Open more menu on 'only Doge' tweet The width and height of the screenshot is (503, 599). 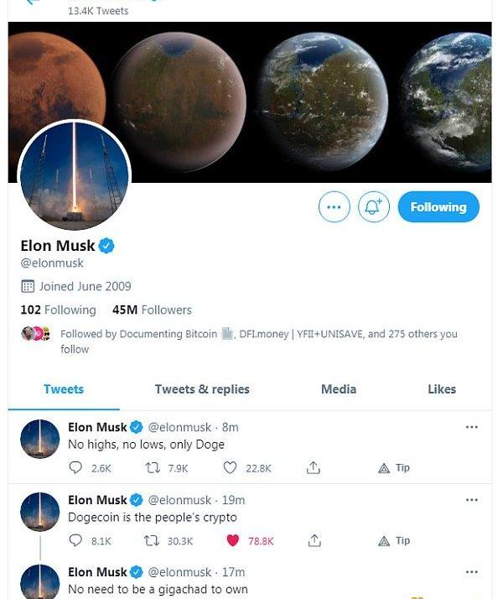point(472,427)
